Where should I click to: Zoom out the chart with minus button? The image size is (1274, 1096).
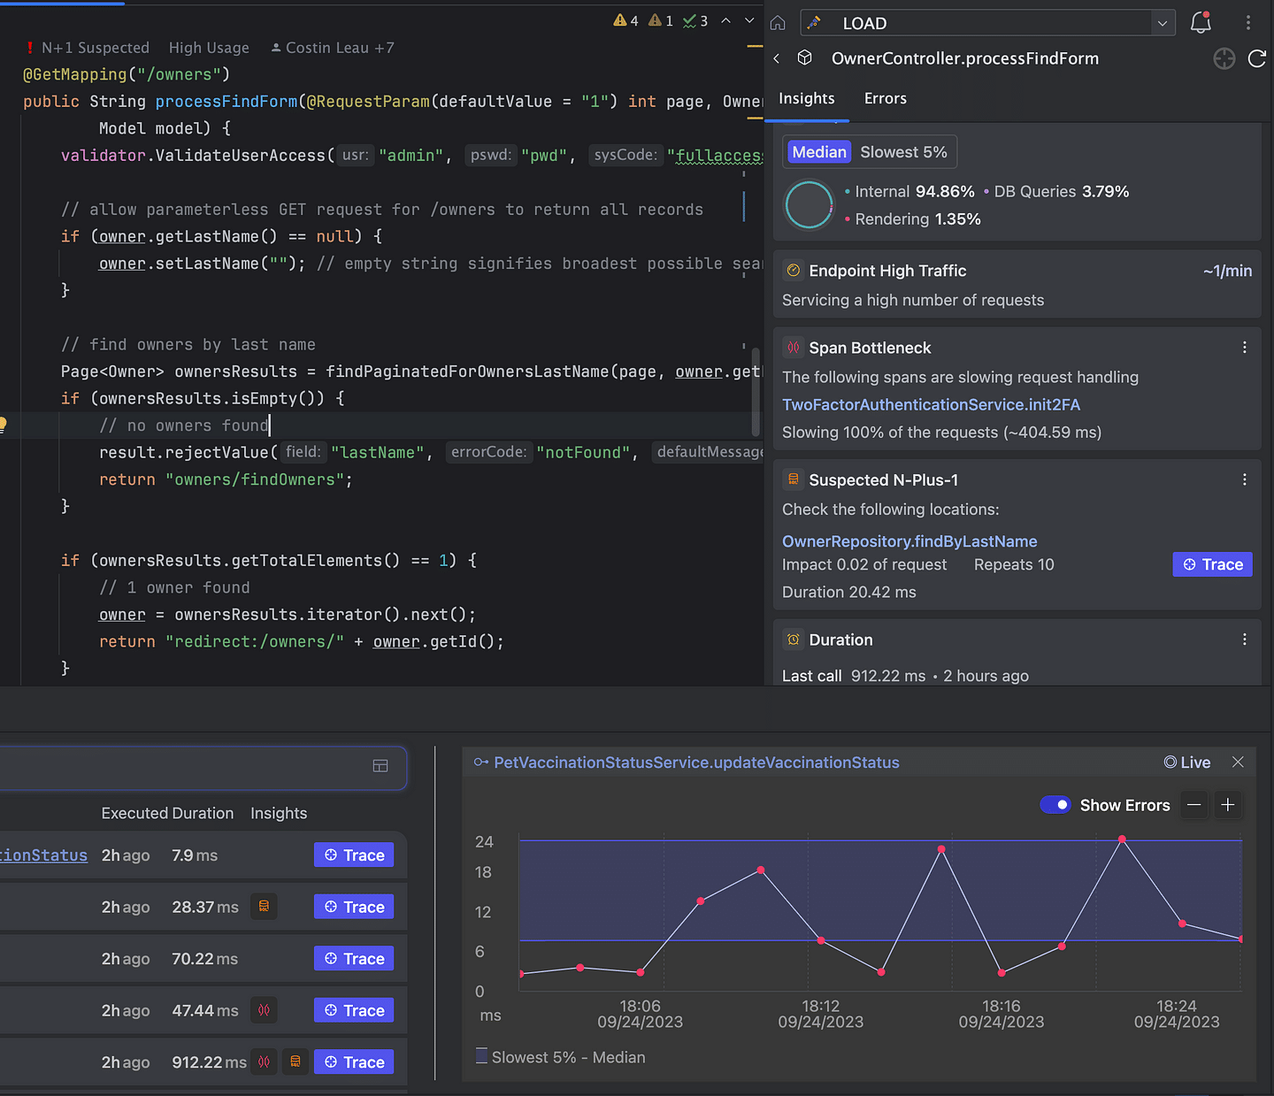coord(1194,805)
